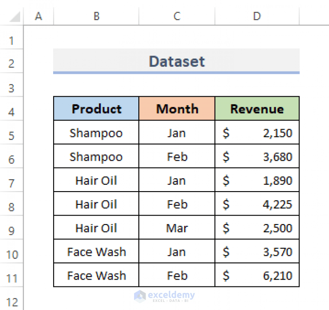329x310 pixels.
Task: Select Face Wash cell in row 10
Action: click(96, 251)
